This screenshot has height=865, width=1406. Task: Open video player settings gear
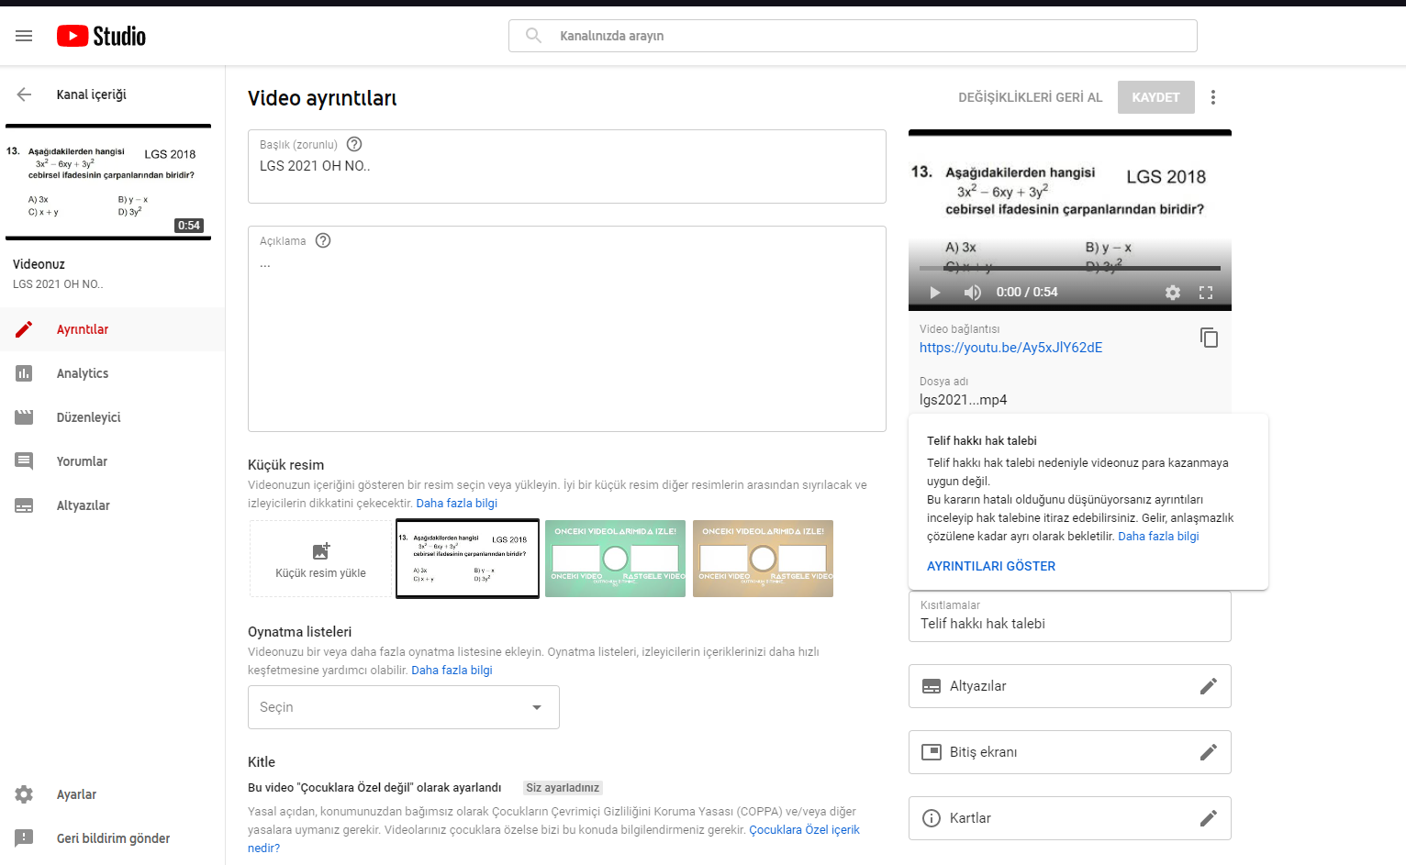[x=1173, y=293]
